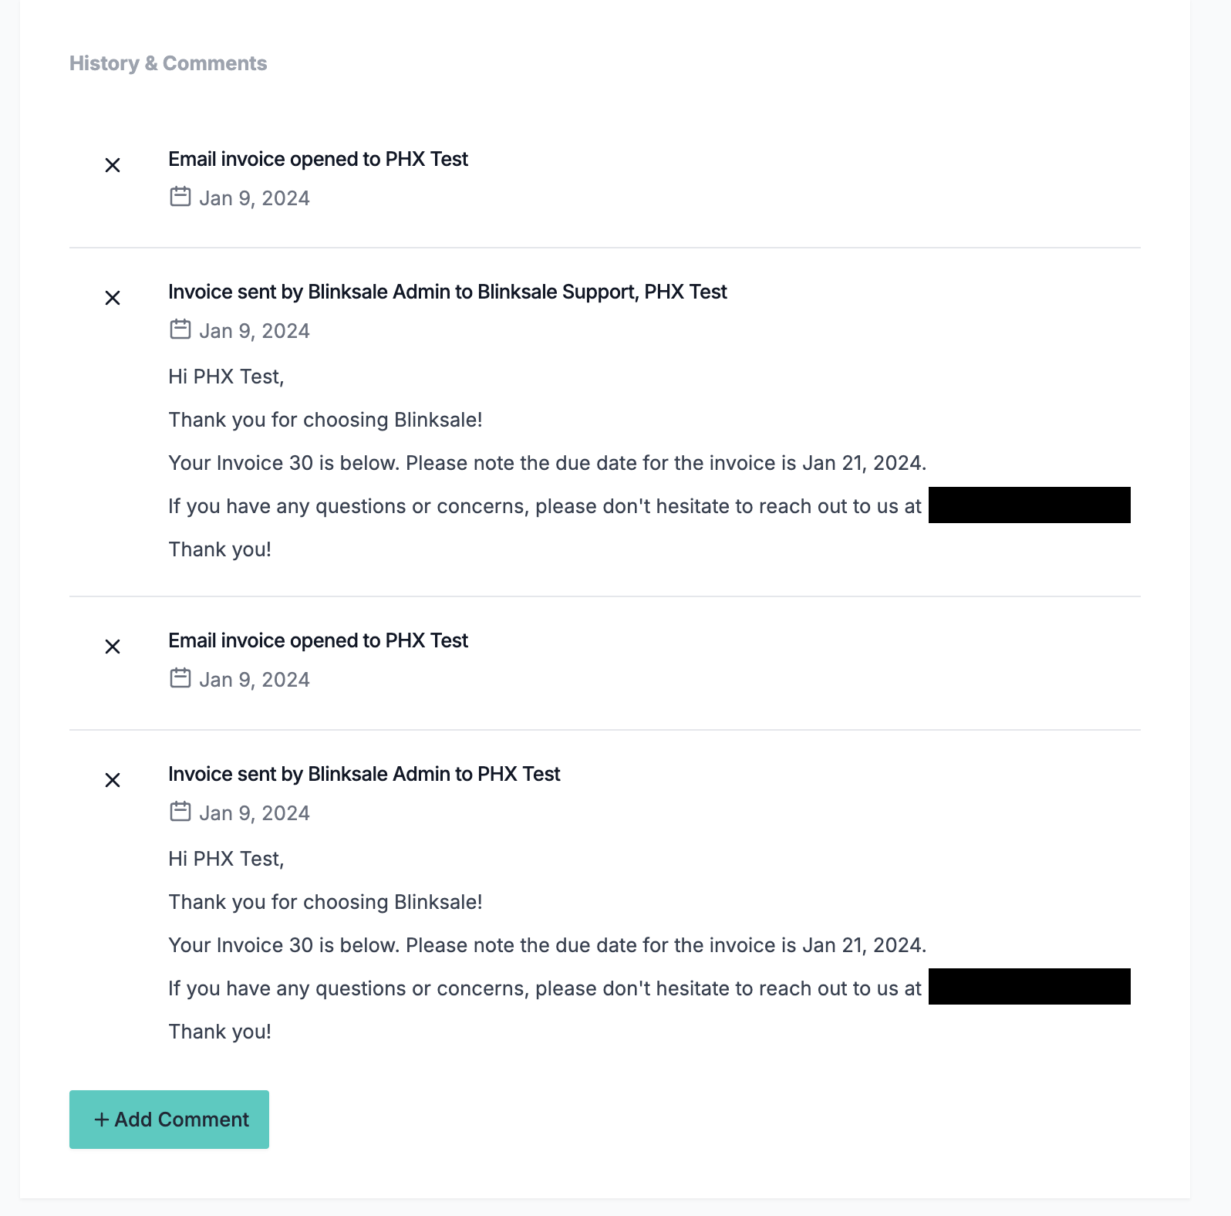Image resolution: width=1231 pixels, height=1216 pixels.
Task: Click calendar icon under Blinksale Support invoice entry
Action: (180, 329)
